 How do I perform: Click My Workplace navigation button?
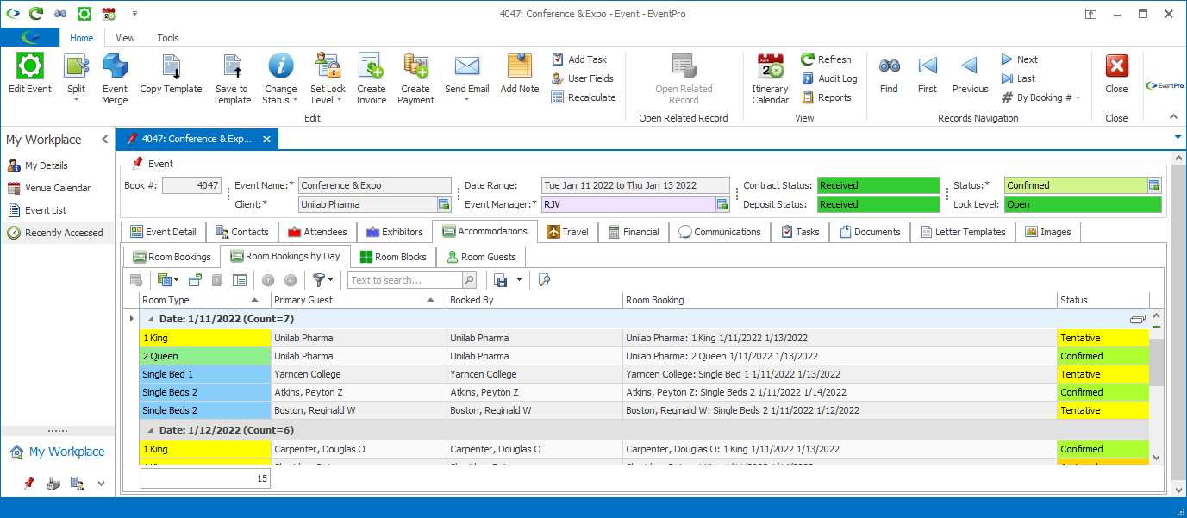(57, 452)
